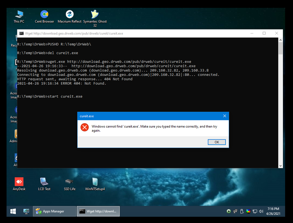This screenshot has height=223, width=293.
Task: Click the 'HTTP request sent' line
Action: tap(75, 79)
